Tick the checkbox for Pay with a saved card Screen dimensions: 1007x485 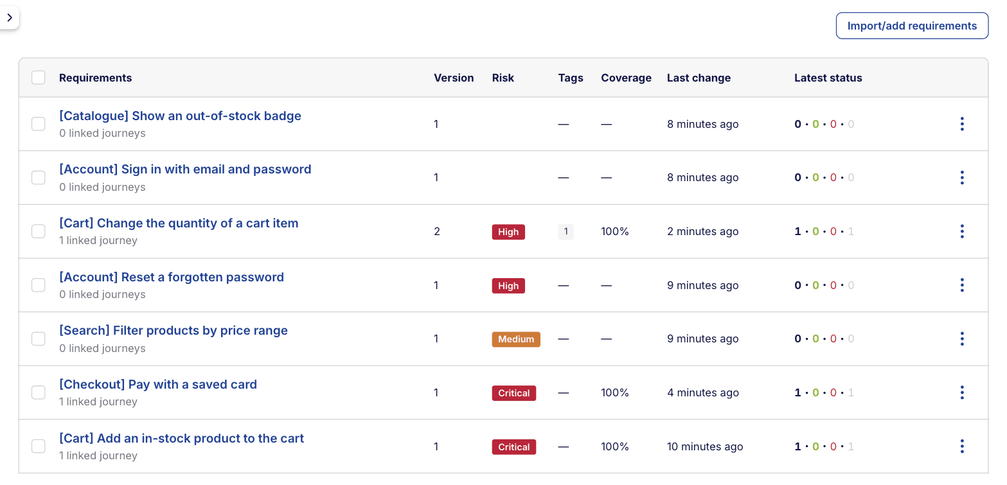pyautogui.click(x=39, y=392)
